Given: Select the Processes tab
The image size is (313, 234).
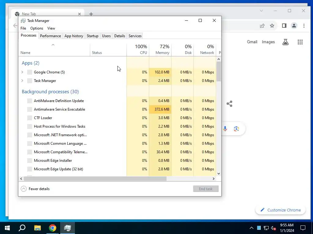Looking at the screenshot, I should point(28,35).
